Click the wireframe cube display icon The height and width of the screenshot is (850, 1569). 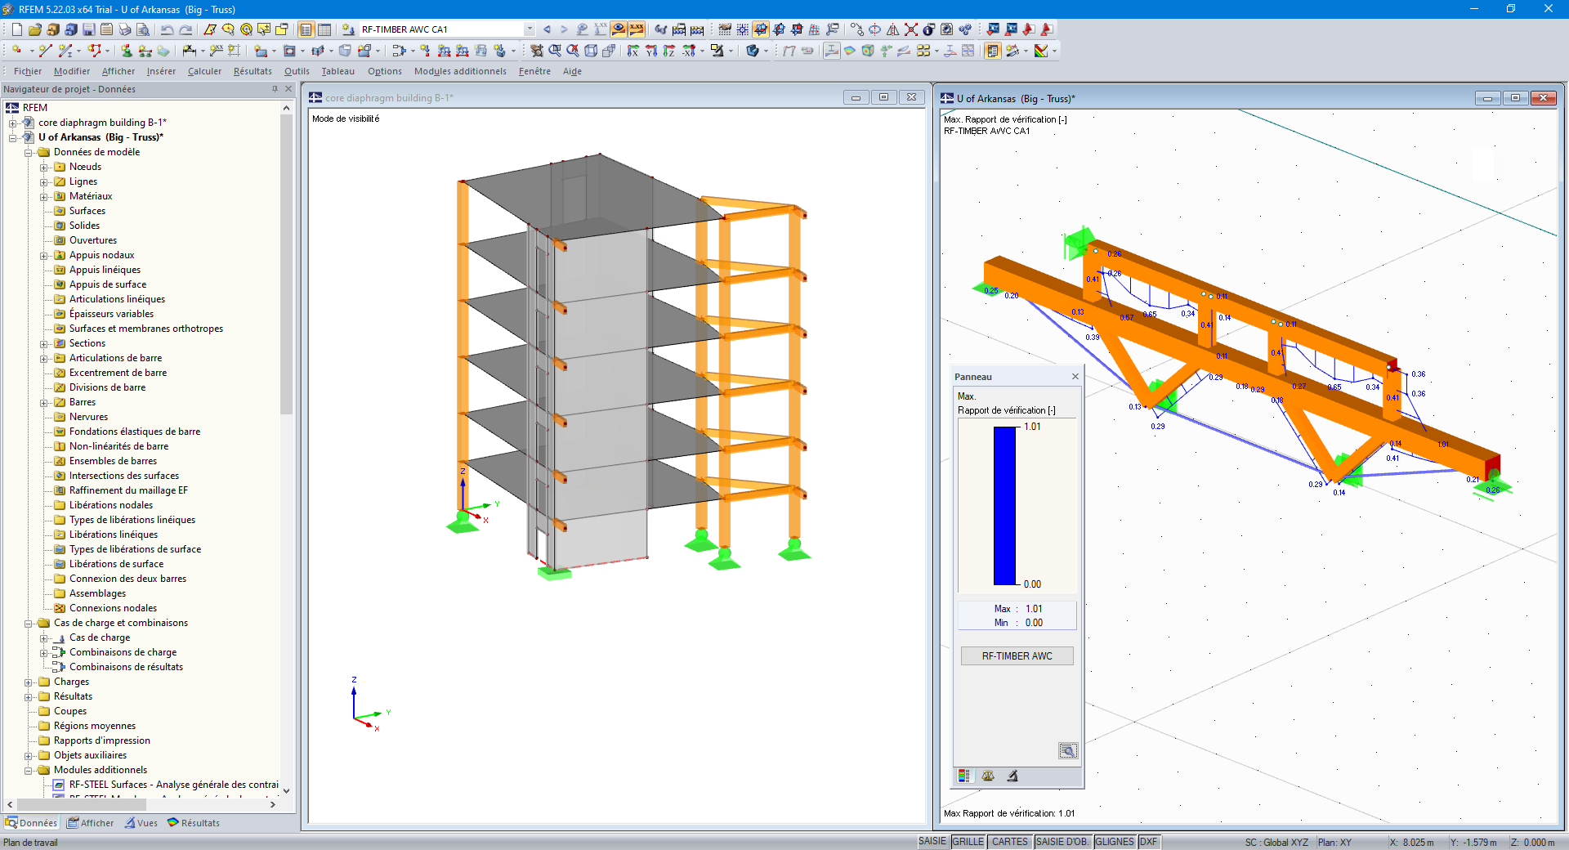(591, 51)
